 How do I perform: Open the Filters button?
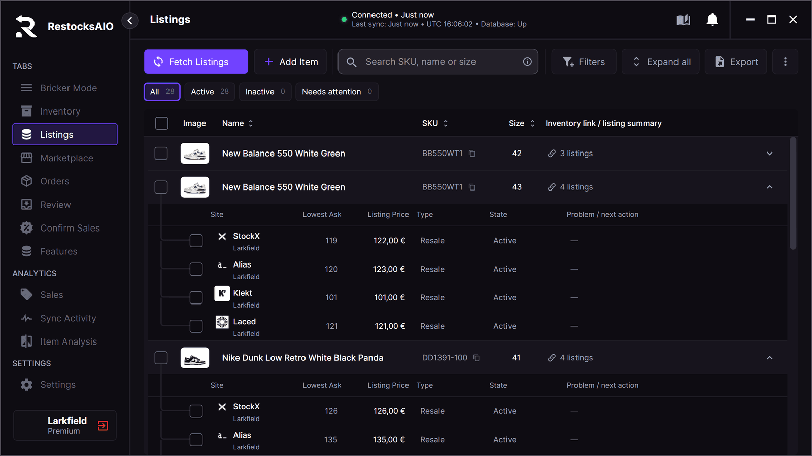[x=584, y=62]
